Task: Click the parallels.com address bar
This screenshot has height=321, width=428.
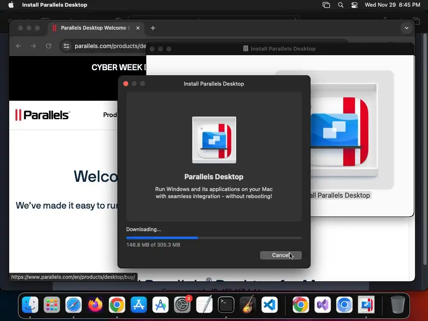Action: (x=110, y=46)
